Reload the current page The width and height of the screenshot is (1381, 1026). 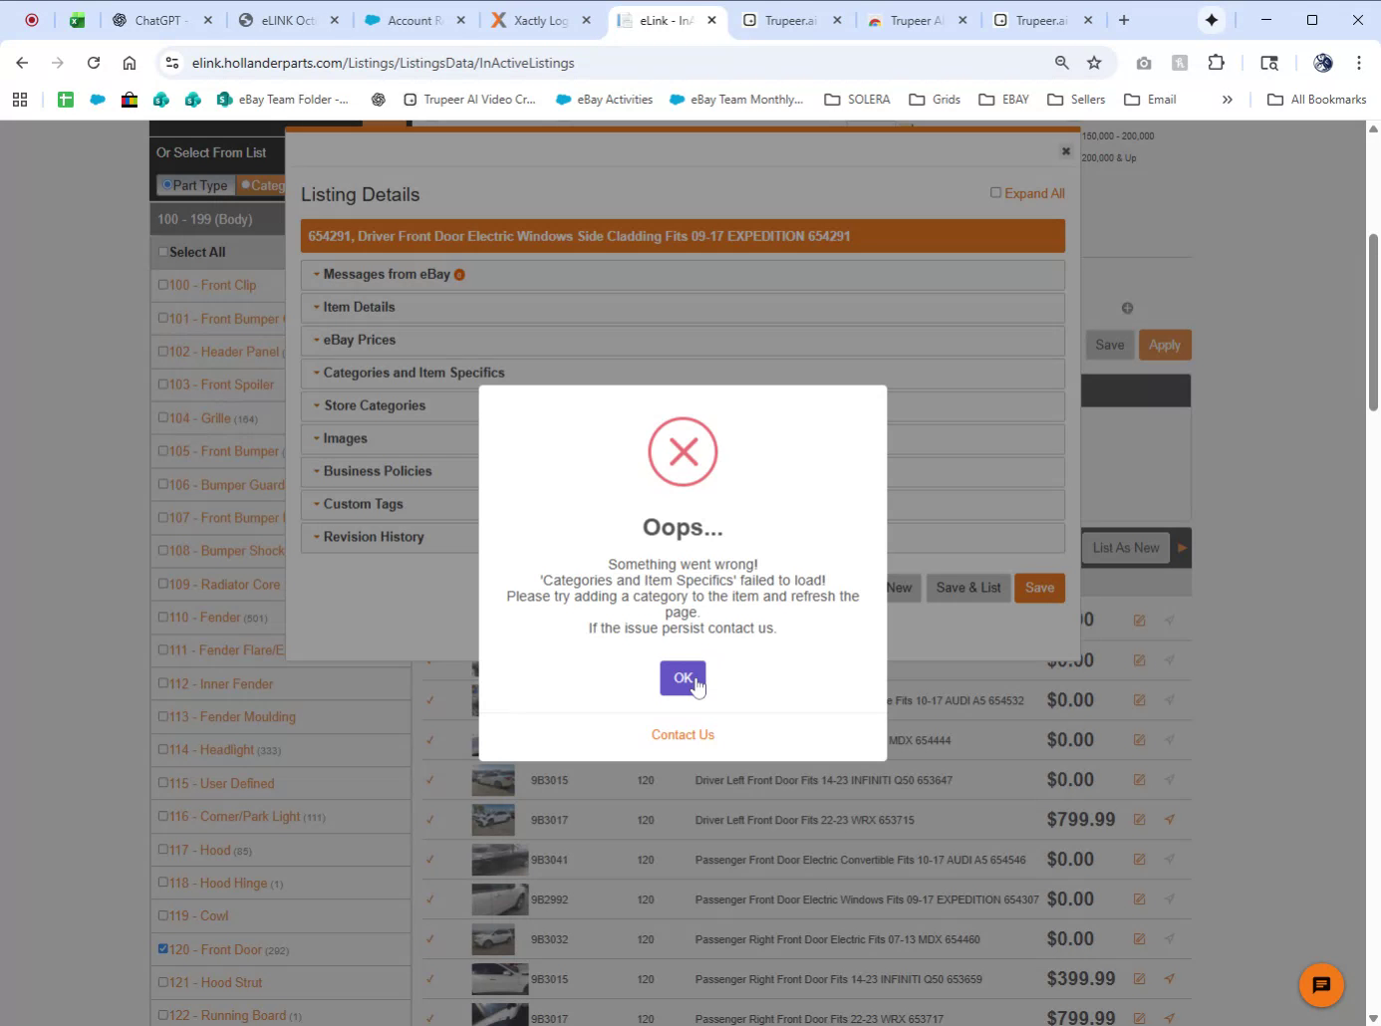(x=94, y=63)
